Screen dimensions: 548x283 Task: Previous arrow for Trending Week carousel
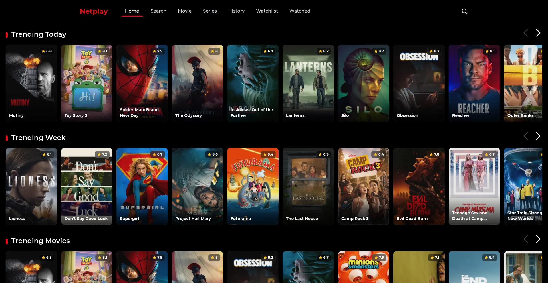tap(526, 136)
